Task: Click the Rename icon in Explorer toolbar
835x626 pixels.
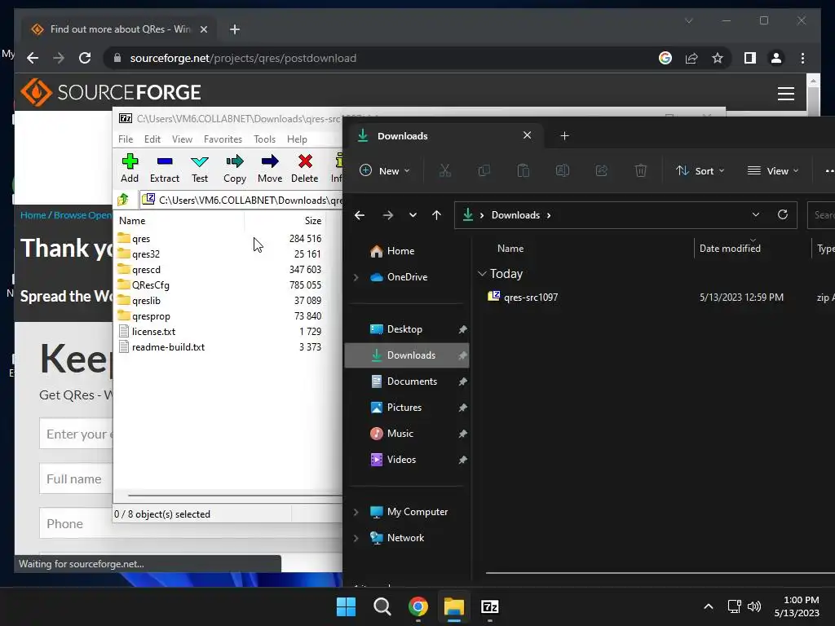Action: point(563,171)
